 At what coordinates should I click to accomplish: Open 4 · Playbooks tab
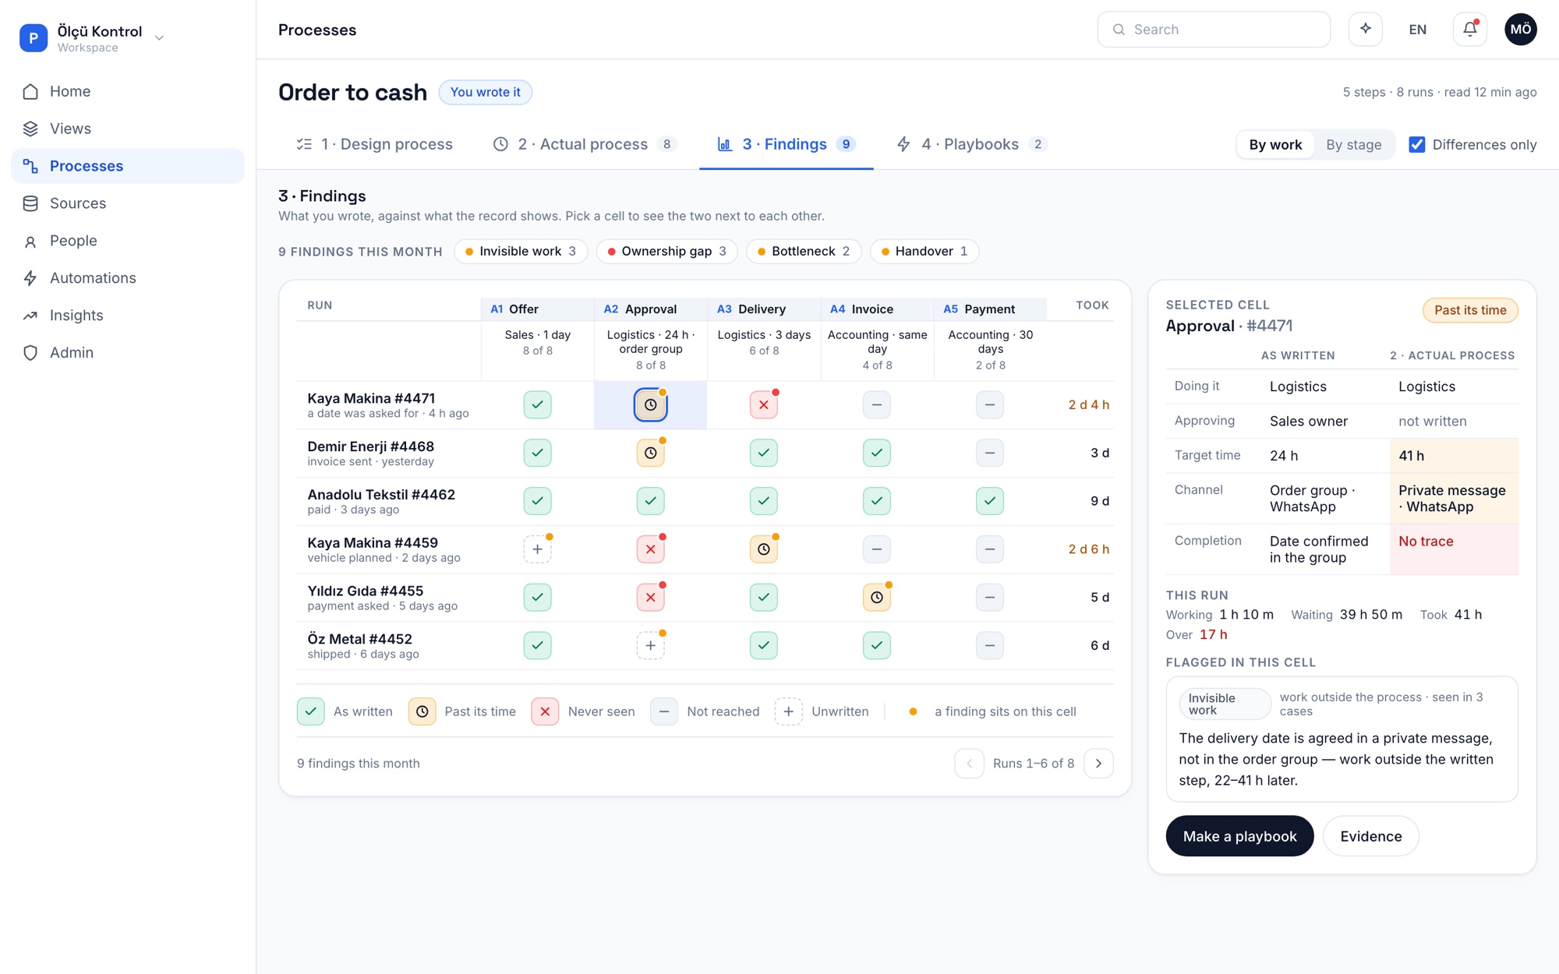(971, 145)
